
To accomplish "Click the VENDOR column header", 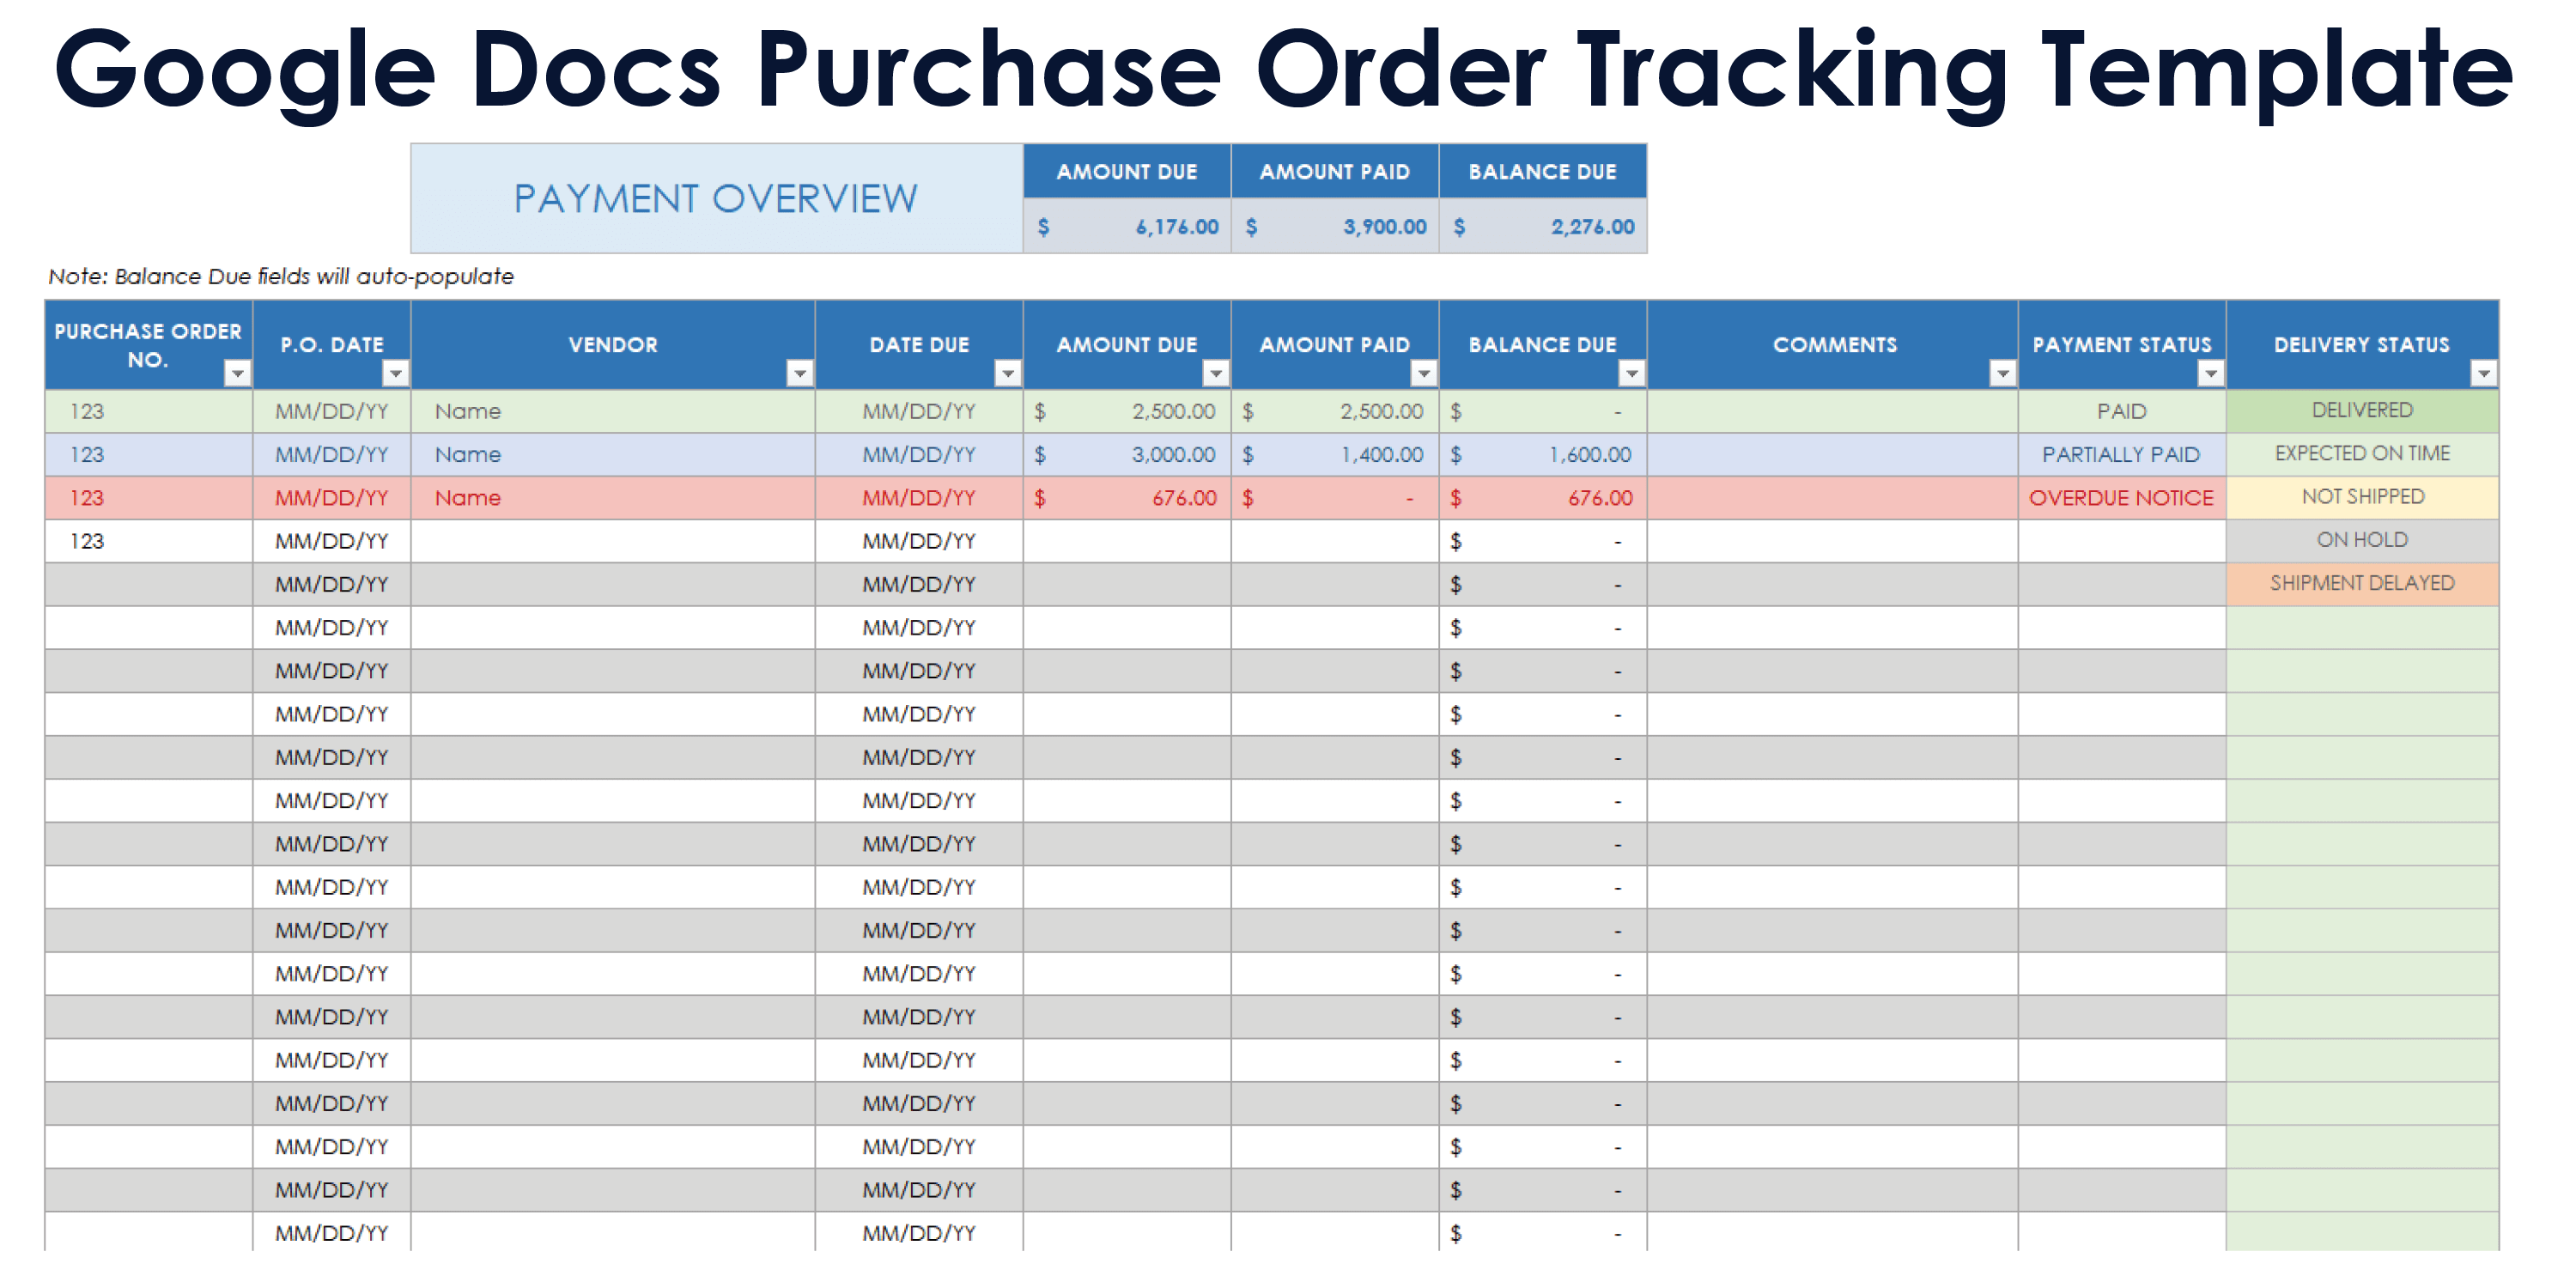I will pyautogui.click(x=613, y=344).
